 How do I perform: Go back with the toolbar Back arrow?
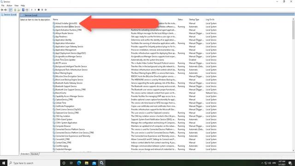click(x=2, y=10)
